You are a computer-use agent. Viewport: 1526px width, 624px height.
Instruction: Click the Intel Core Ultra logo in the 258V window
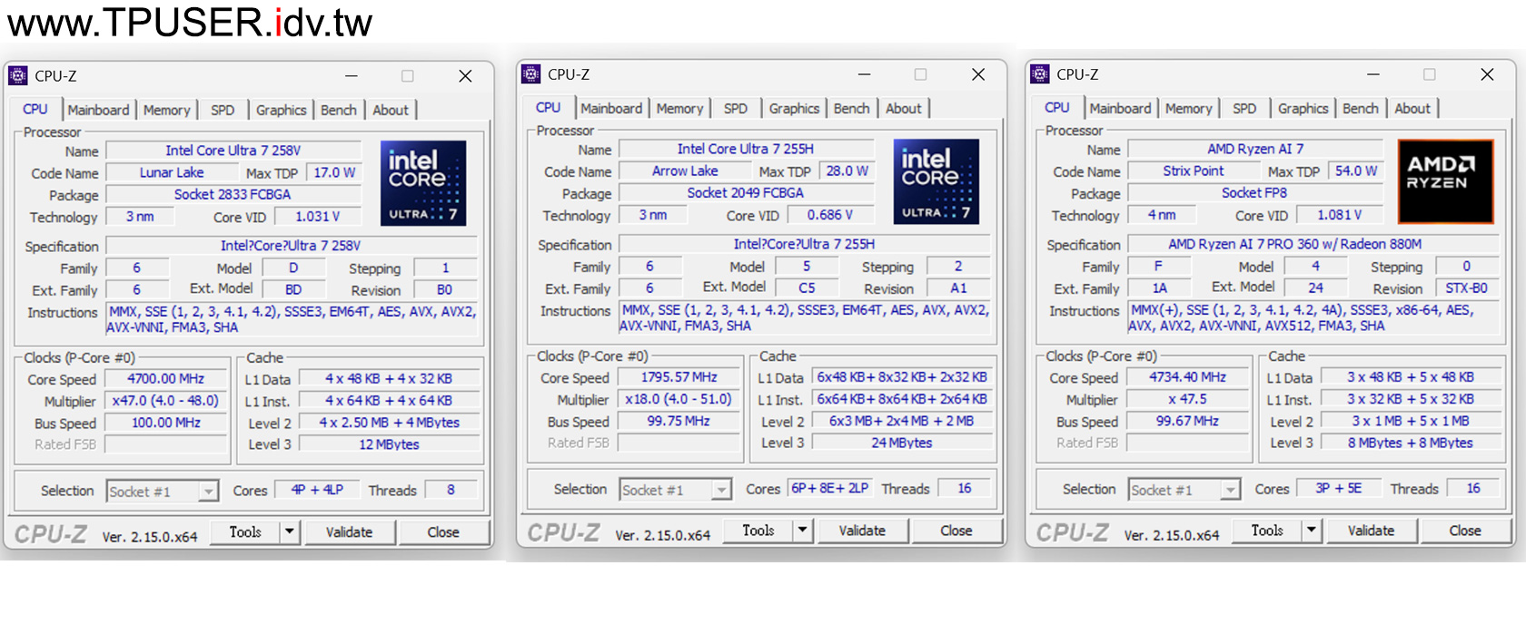(x=423, y=183)
